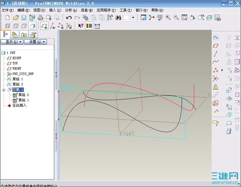The image size is (241, 187).
Task: Open the view manager icon
Action: pyautogui.click(x=218, y=18)
